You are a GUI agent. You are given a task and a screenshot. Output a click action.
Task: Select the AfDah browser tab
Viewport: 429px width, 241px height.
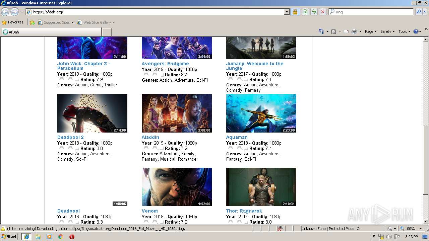tap(51, 32)
